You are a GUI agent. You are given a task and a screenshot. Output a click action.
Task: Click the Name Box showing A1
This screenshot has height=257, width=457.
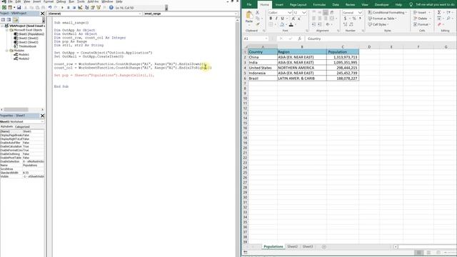pyautogui.click(x=255, y=39)
